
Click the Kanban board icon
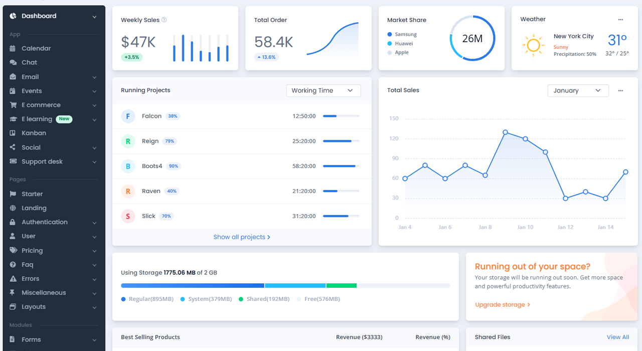(13, 133)
